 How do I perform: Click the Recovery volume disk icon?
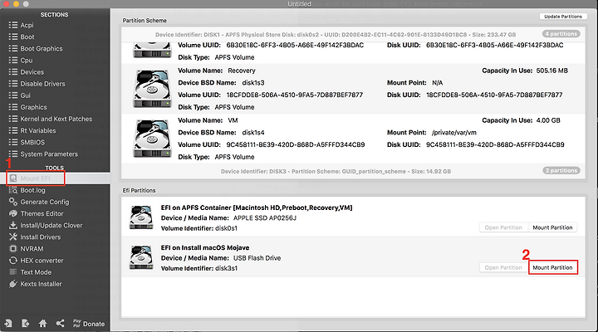[x=152, y=89]
